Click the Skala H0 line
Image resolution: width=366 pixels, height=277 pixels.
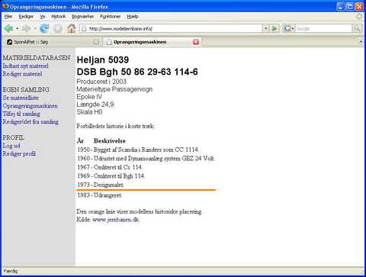89,112
